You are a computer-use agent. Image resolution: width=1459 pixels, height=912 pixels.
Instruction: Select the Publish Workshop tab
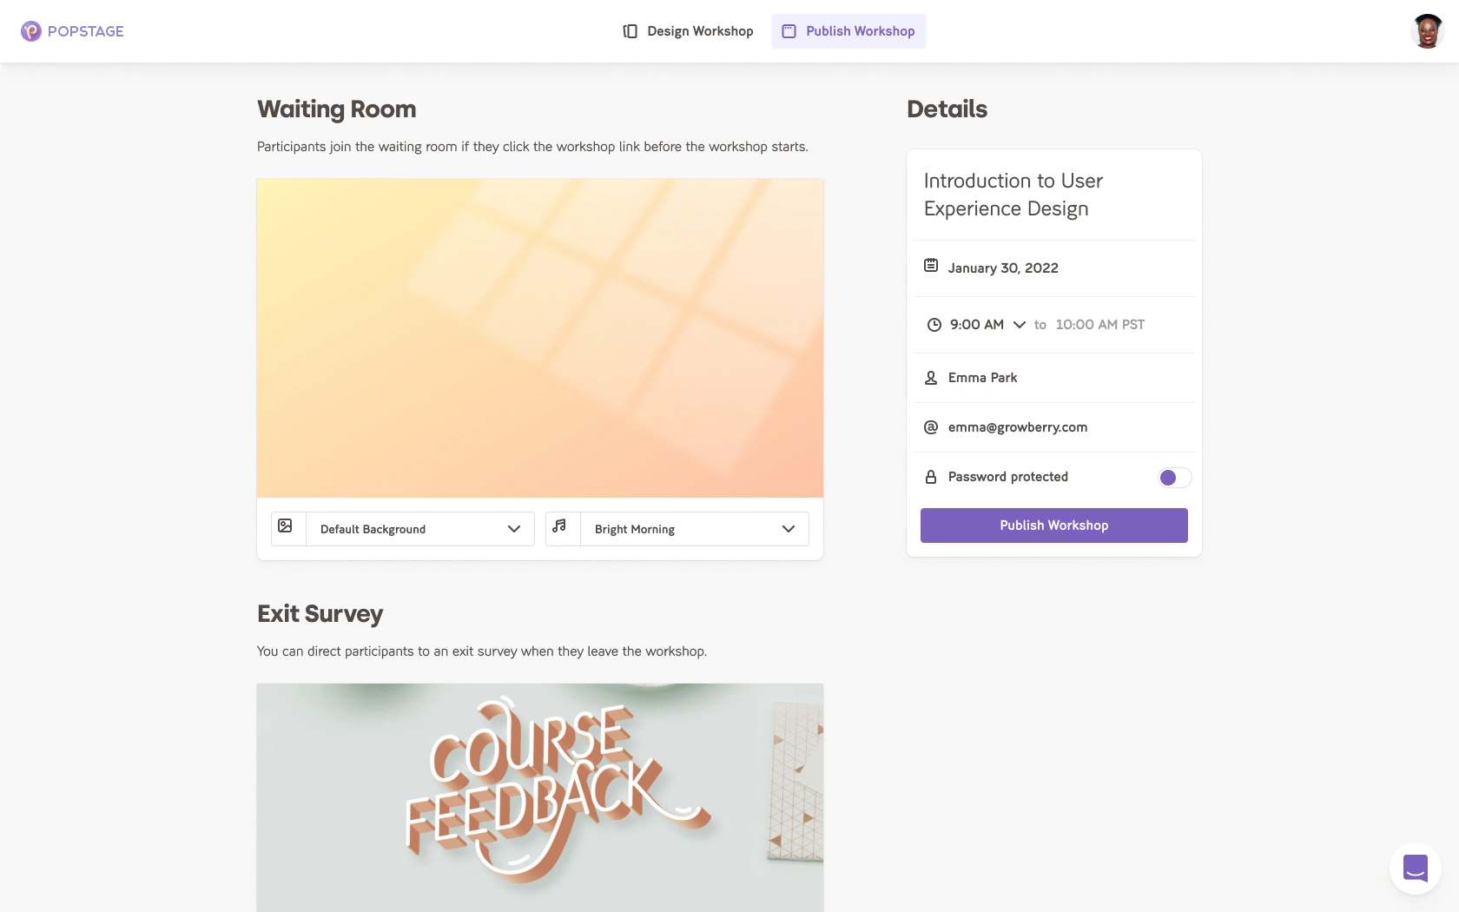point(848,31)
